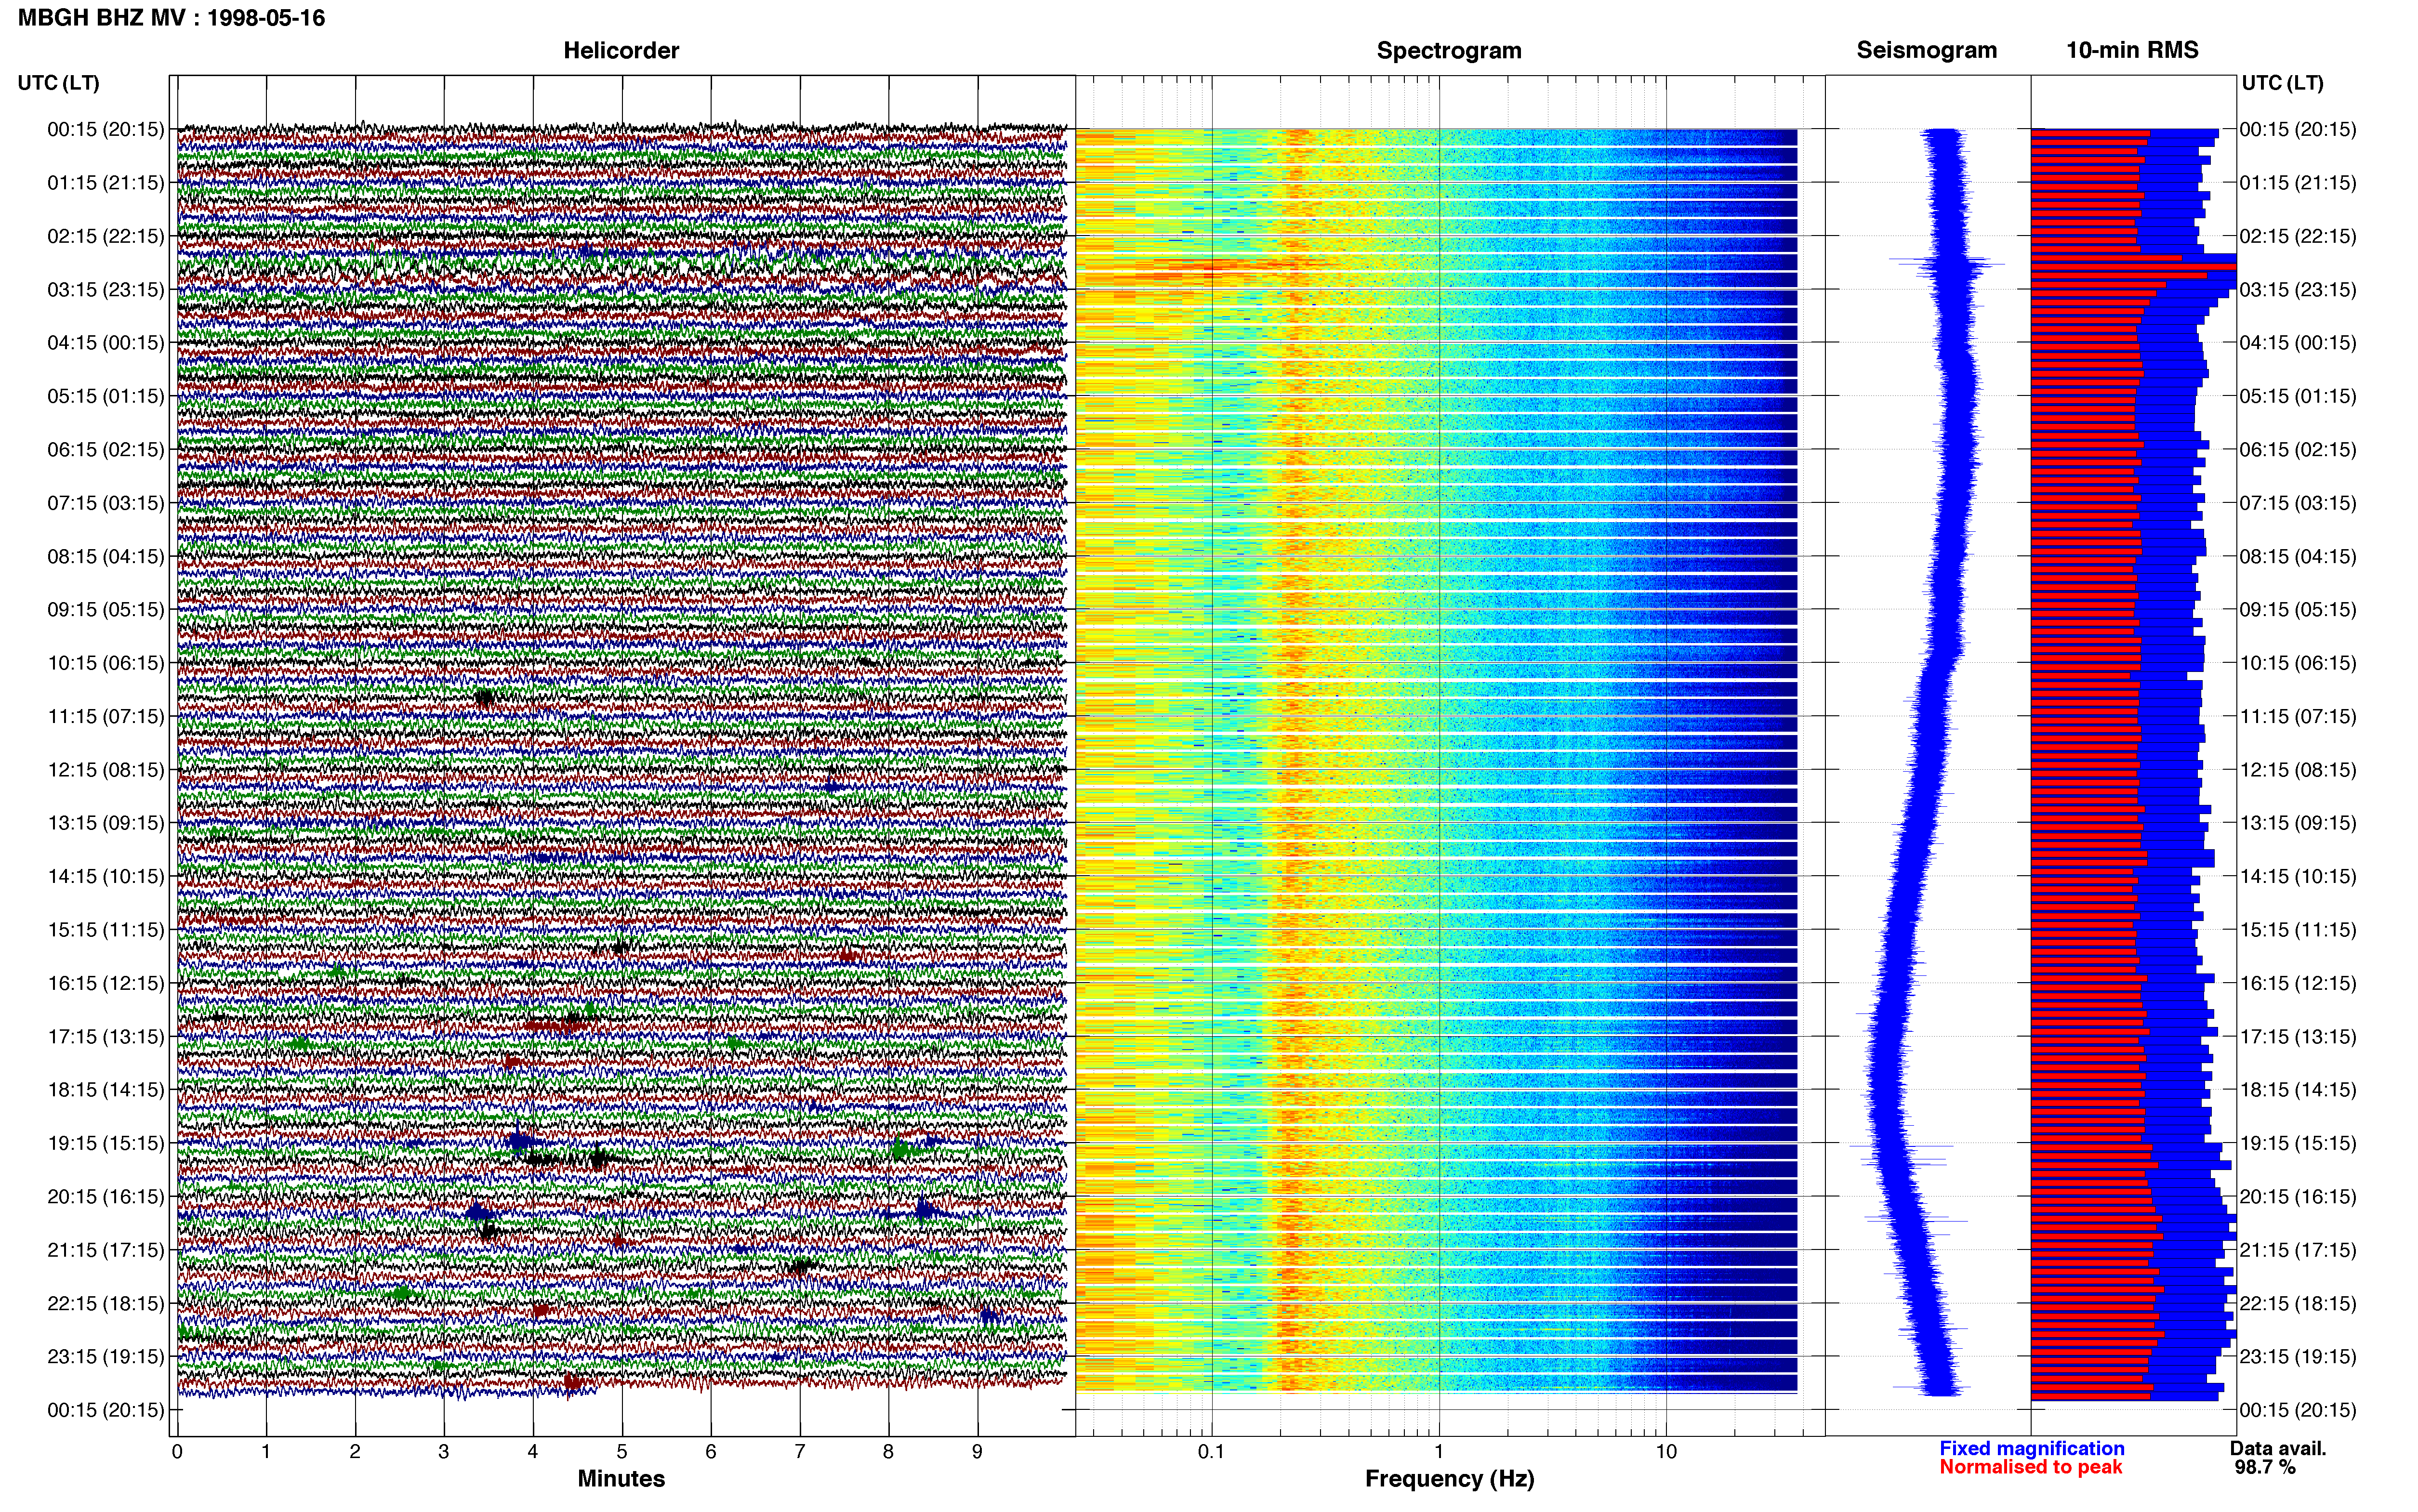
Task: Click the minute tick label '9' on Helicorder axis
Action: (x=977, y=1451)
